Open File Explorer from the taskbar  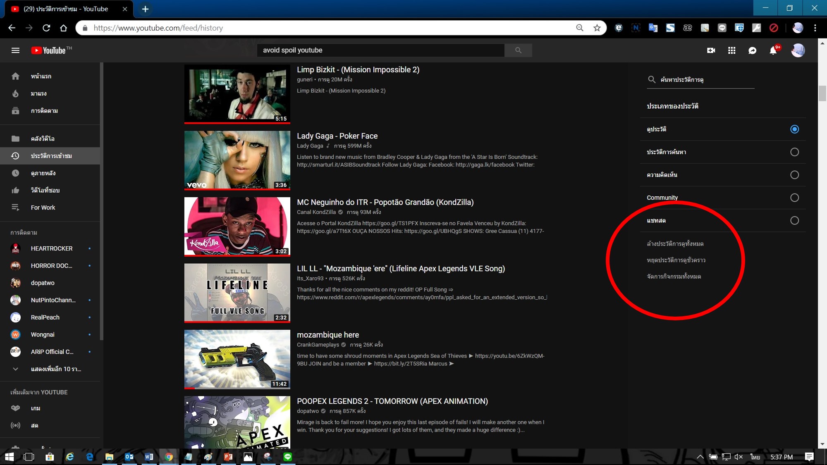tap(109, 457)
